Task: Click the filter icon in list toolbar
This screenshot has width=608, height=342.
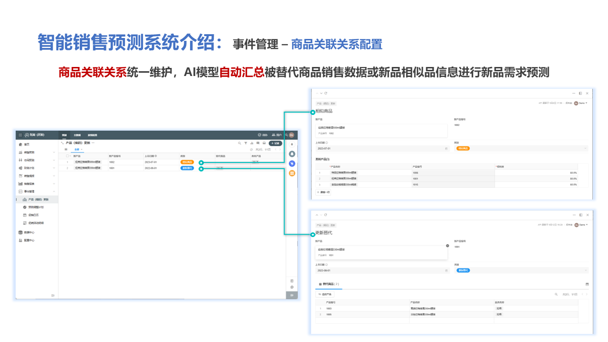Action: click(246, 143)
